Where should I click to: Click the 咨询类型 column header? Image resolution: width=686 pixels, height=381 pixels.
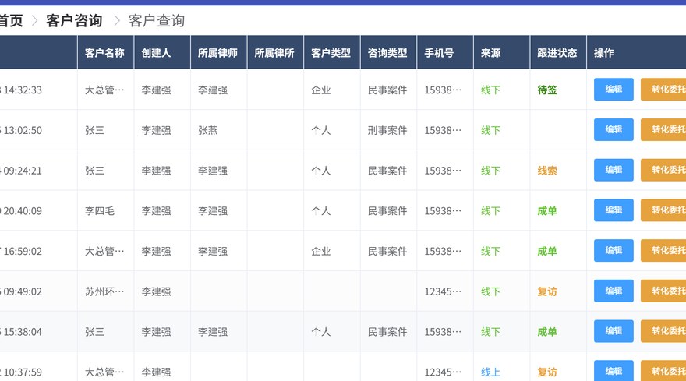tap(387, 53)
